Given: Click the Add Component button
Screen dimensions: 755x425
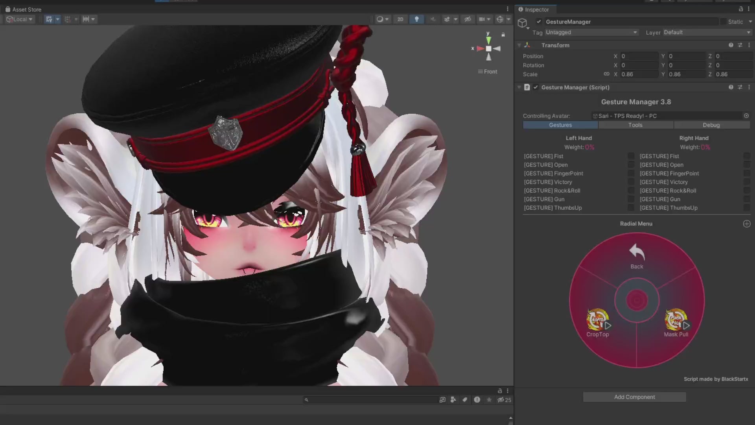Looking at the screenshot, I should click(634, 397).
